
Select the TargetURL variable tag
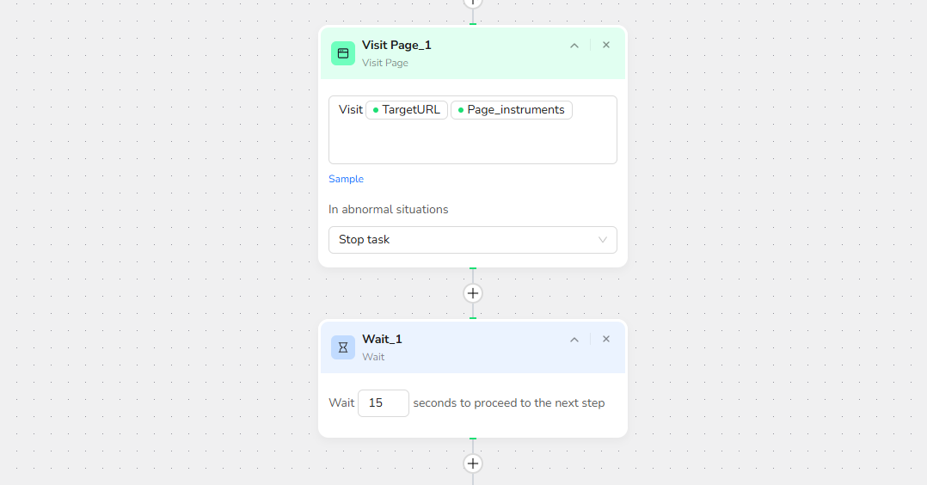[x=407, y=110]
